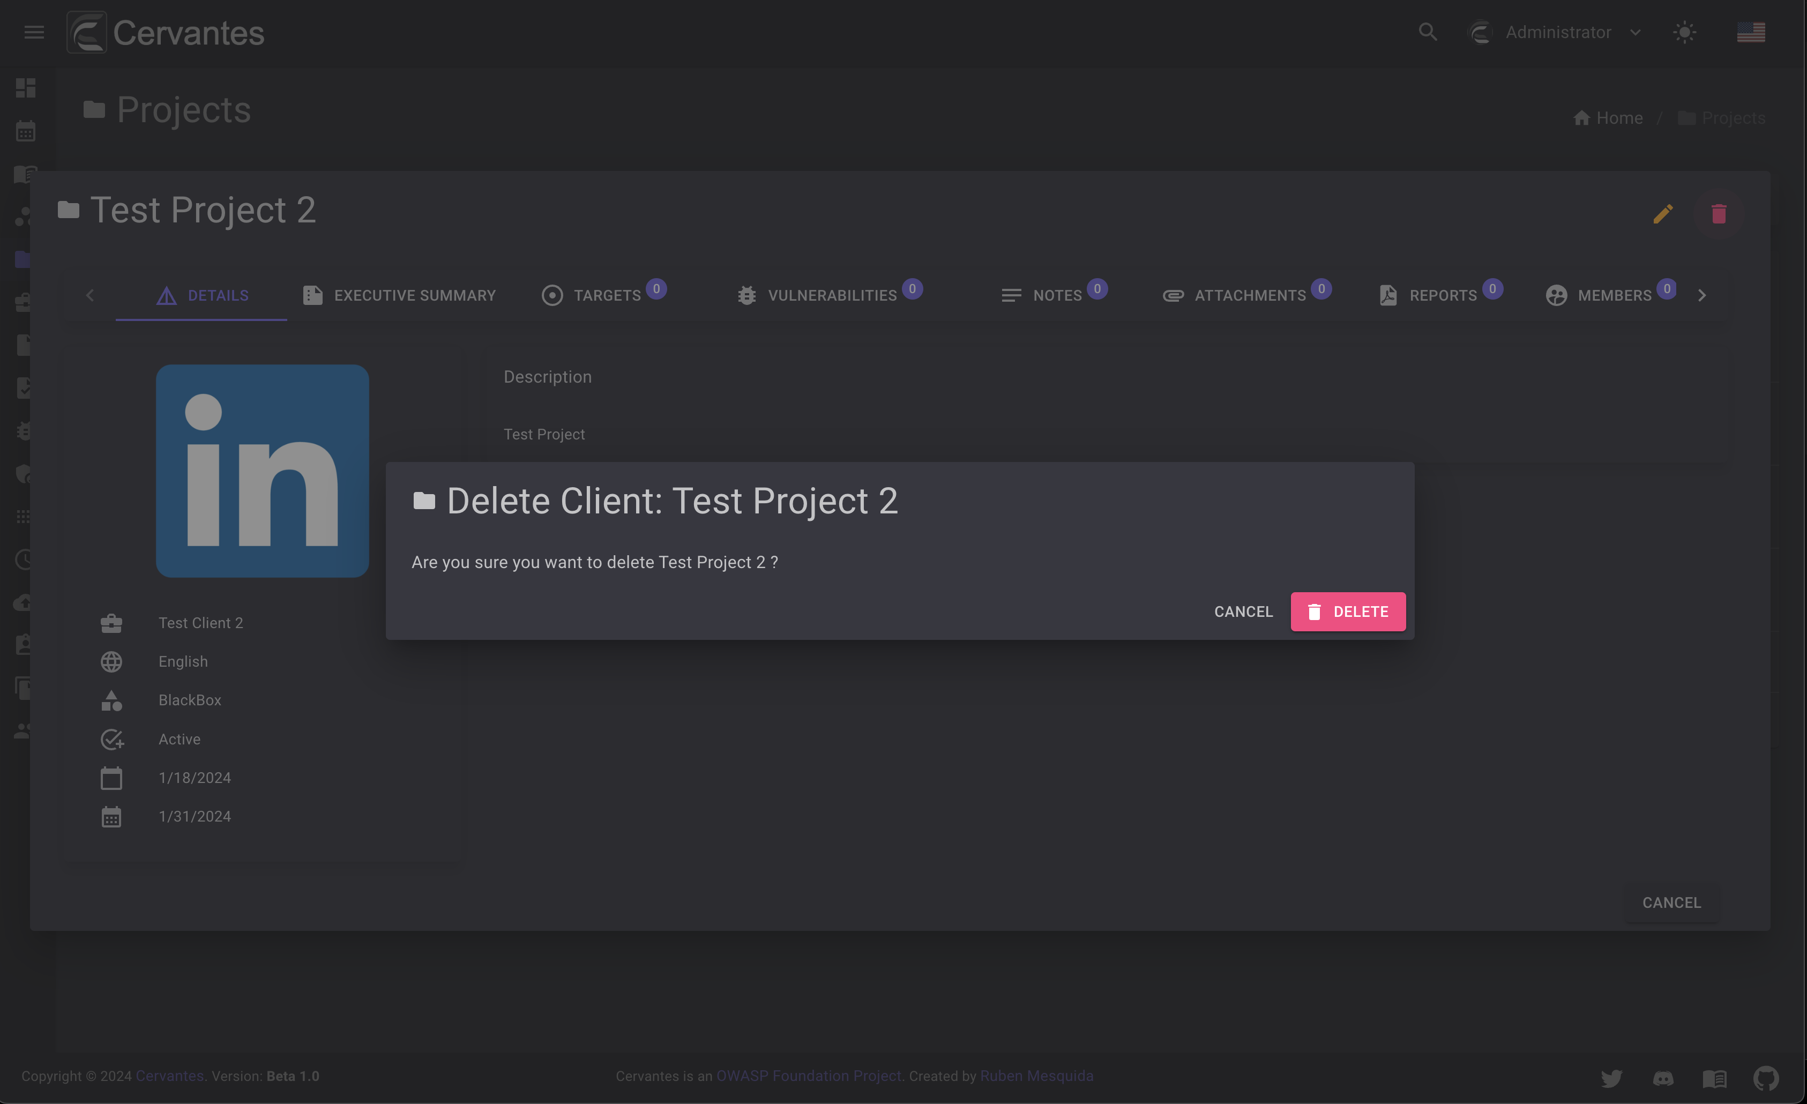The height and width of the screenshot is (1104, 1807).
Task: Click the BlackBox project type text
Action: (189, 700)
